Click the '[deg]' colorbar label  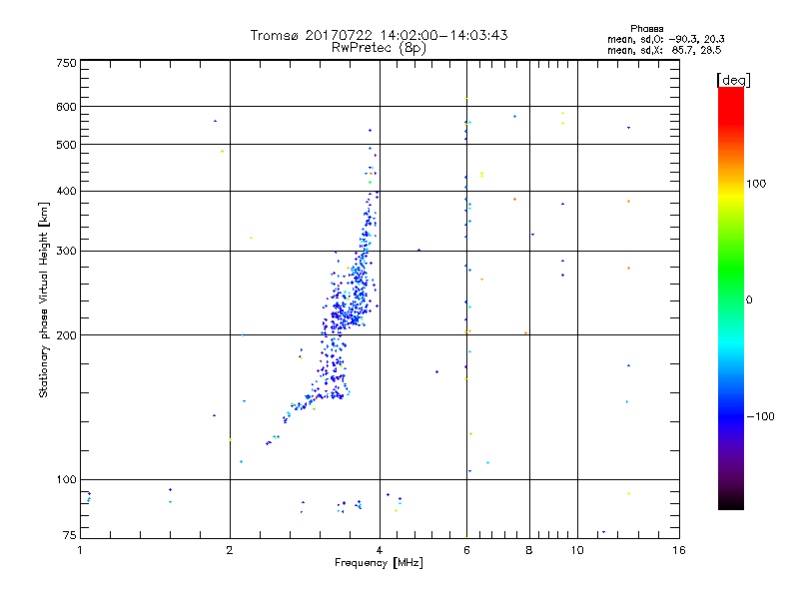click(733, 80)
